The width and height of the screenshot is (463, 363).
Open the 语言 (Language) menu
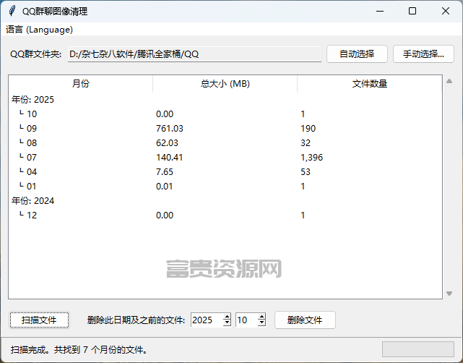[39, 30]
